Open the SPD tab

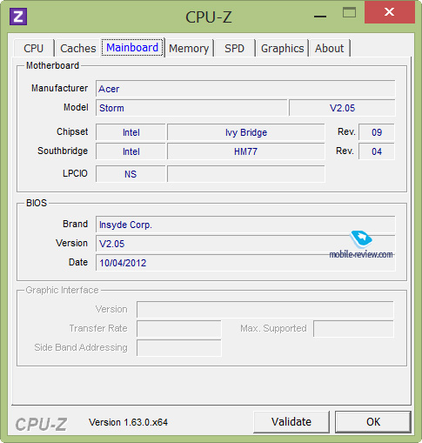[x=234, y=48]
